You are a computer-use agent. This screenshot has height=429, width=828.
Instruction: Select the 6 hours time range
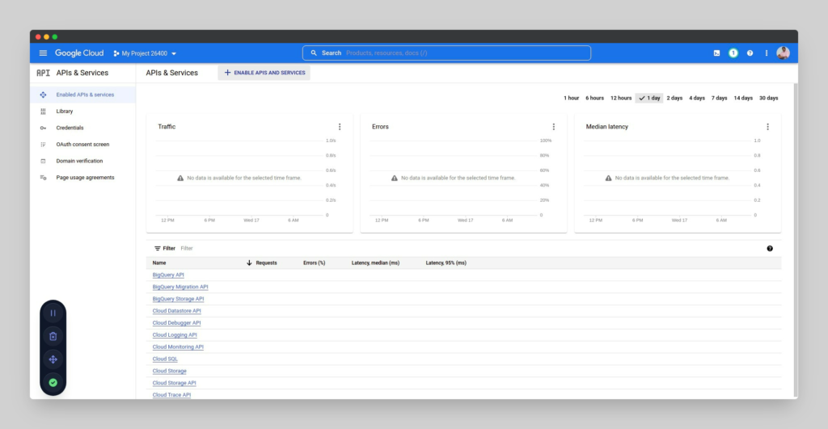pos(594,98)
